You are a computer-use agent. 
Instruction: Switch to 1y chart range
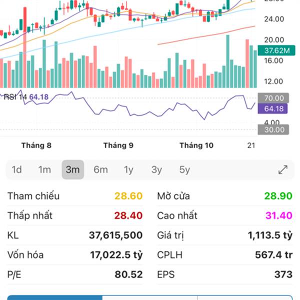coord(128,169)
